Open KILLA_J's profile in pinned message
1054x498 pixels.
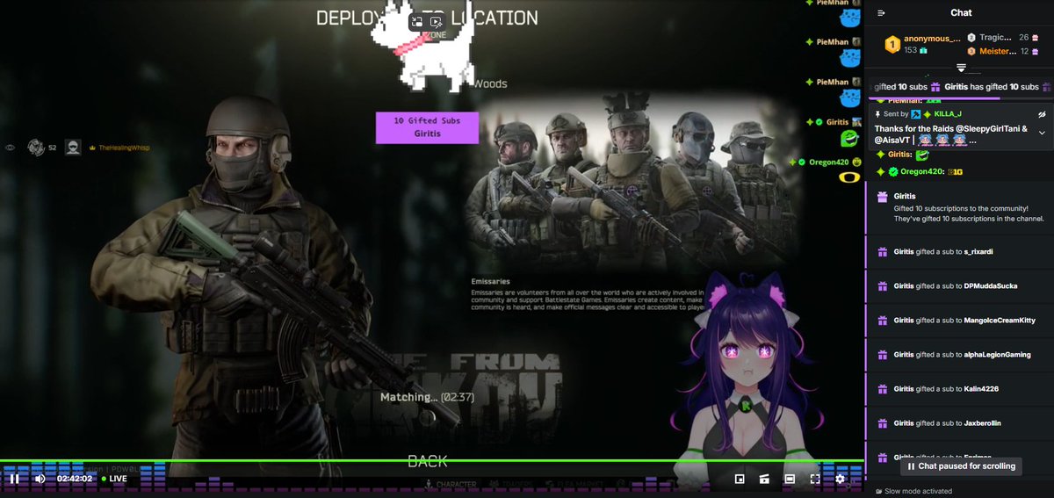949,114
